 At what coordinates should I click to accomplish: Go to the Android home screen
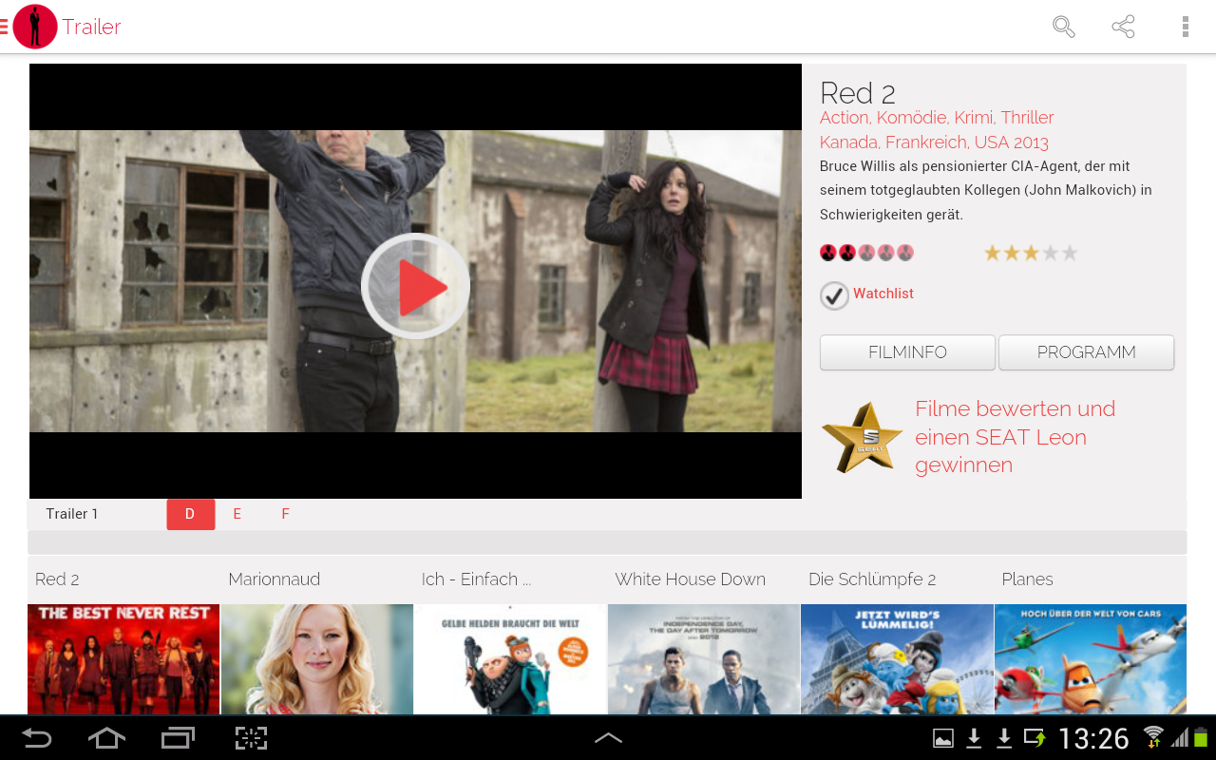point(106,738)
